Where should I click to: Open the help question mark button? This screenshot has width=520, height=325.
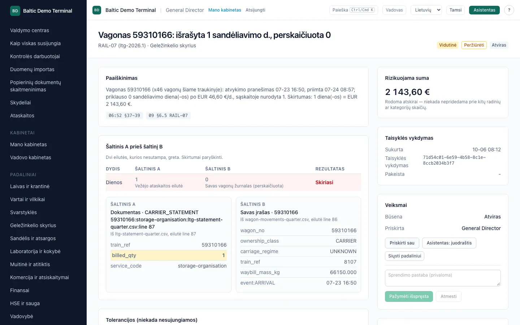pyautogui.click(x=509, y=10)
